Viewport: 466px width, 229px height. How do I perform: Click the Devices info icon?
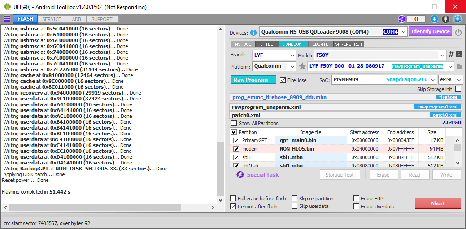coord(253,32)
